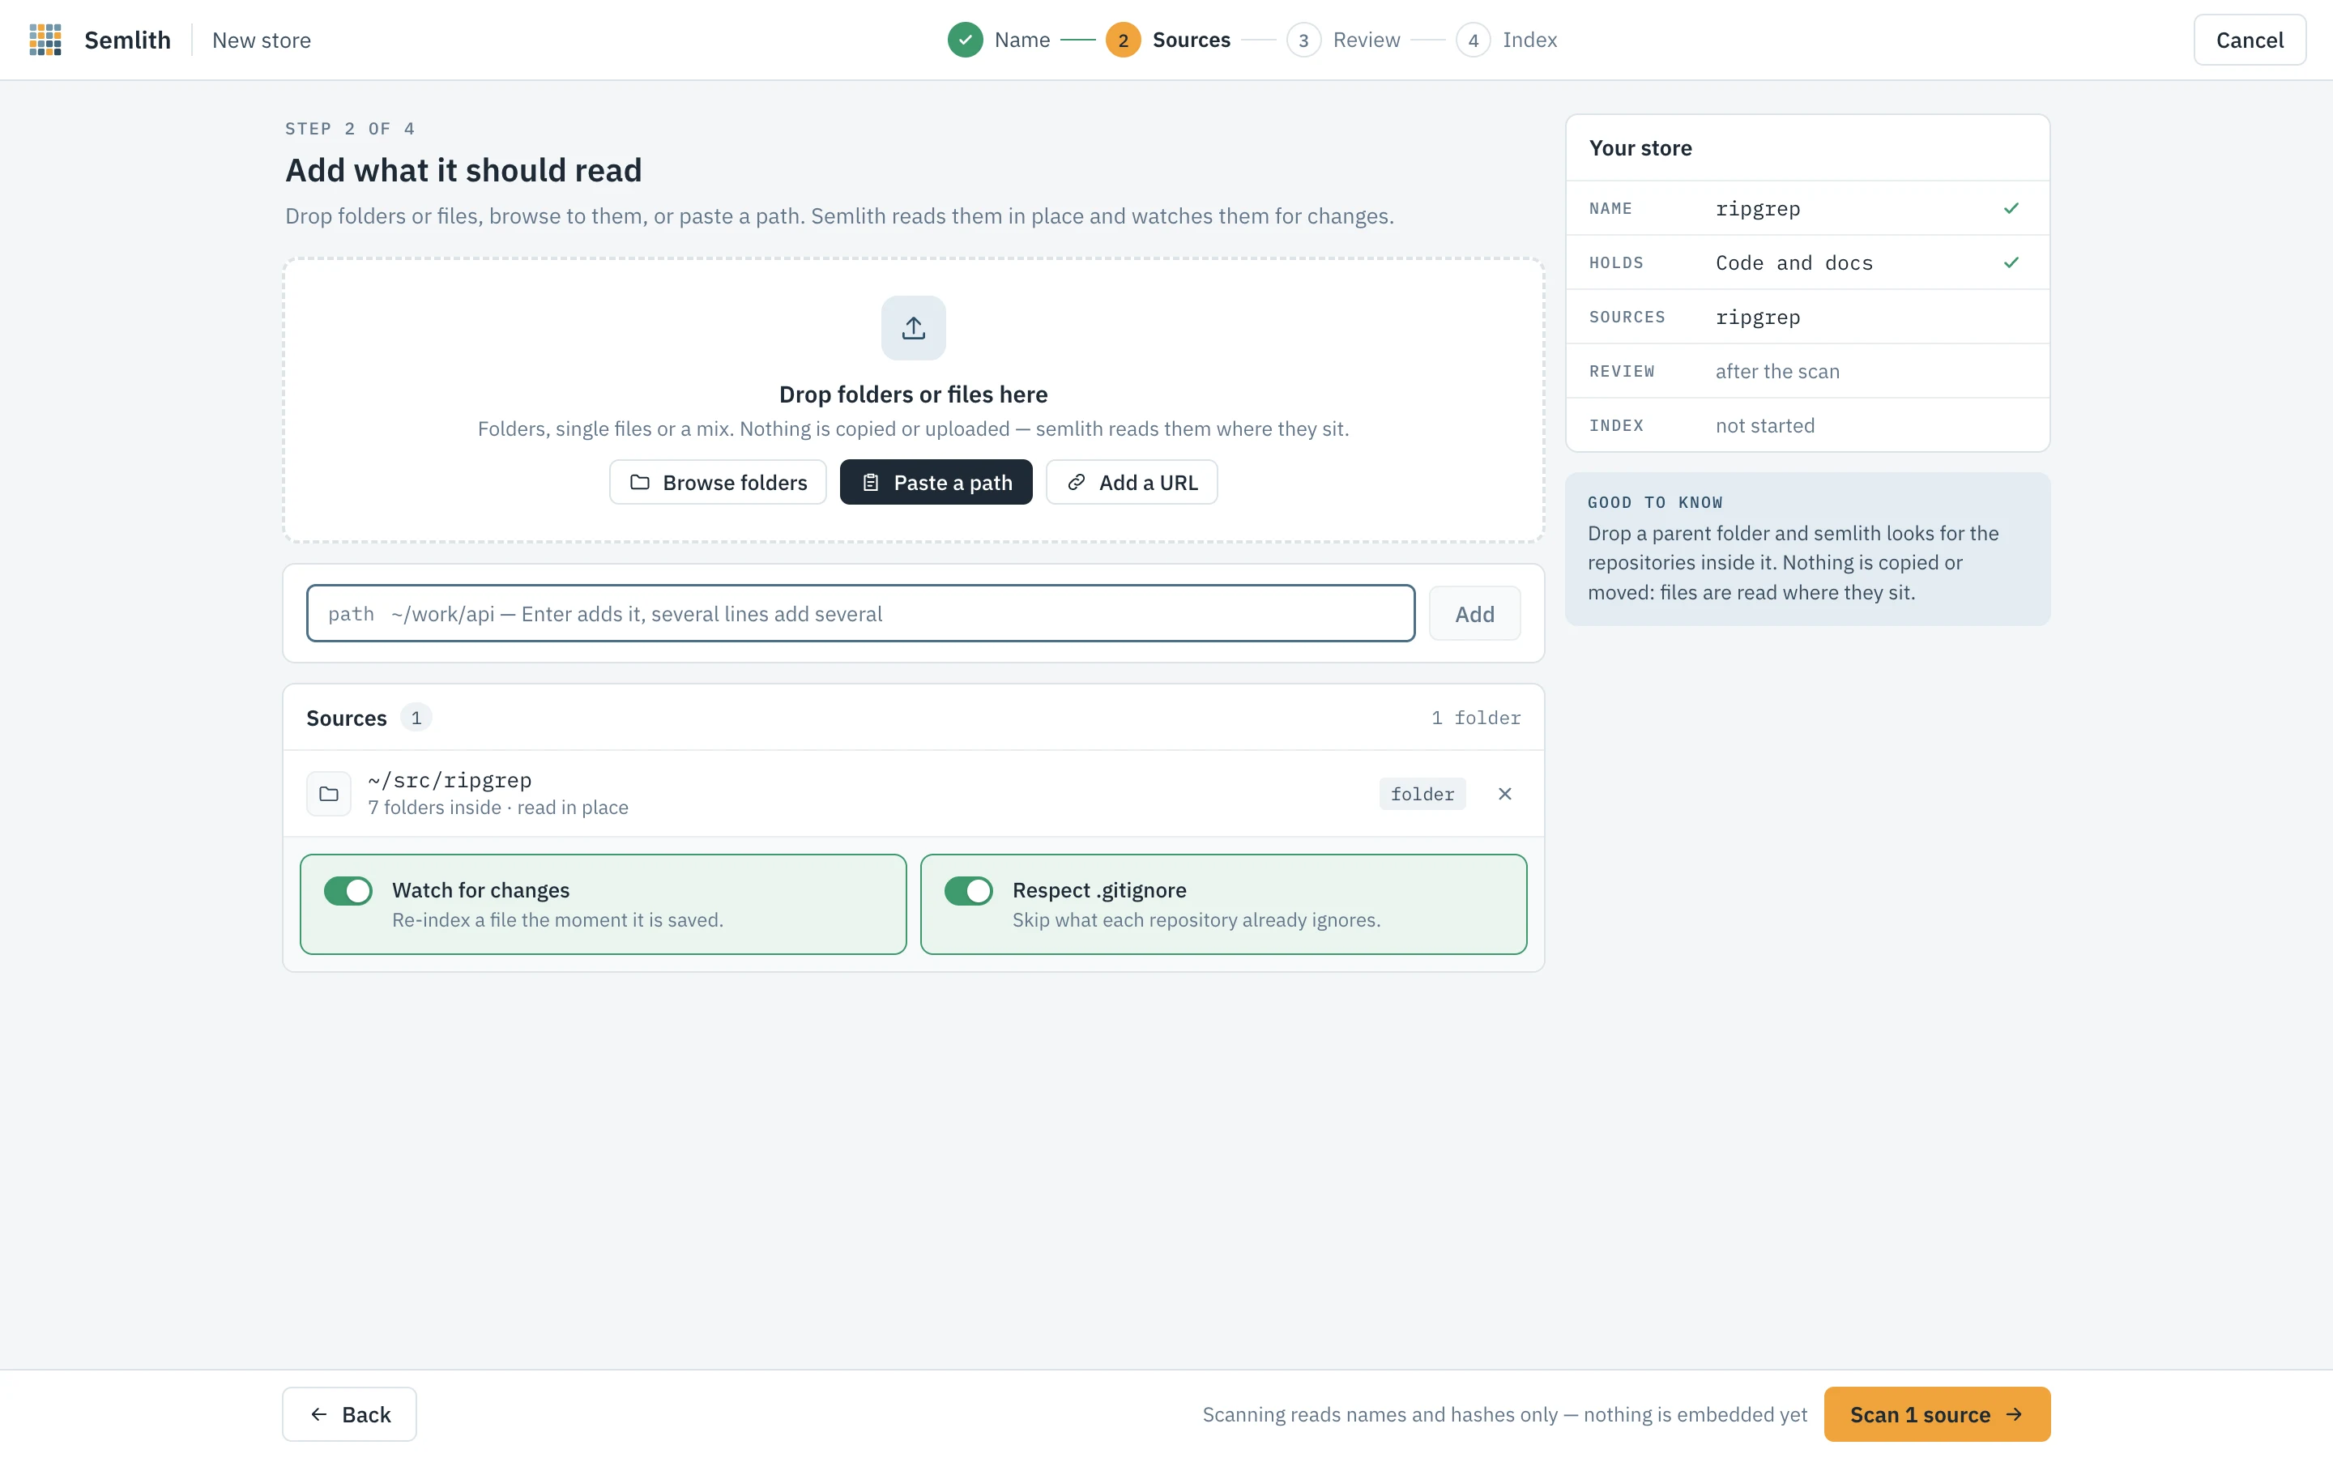This screenshot has height=1458, width=2333.
Task: Focus the path input field
Action: (861, 613)
